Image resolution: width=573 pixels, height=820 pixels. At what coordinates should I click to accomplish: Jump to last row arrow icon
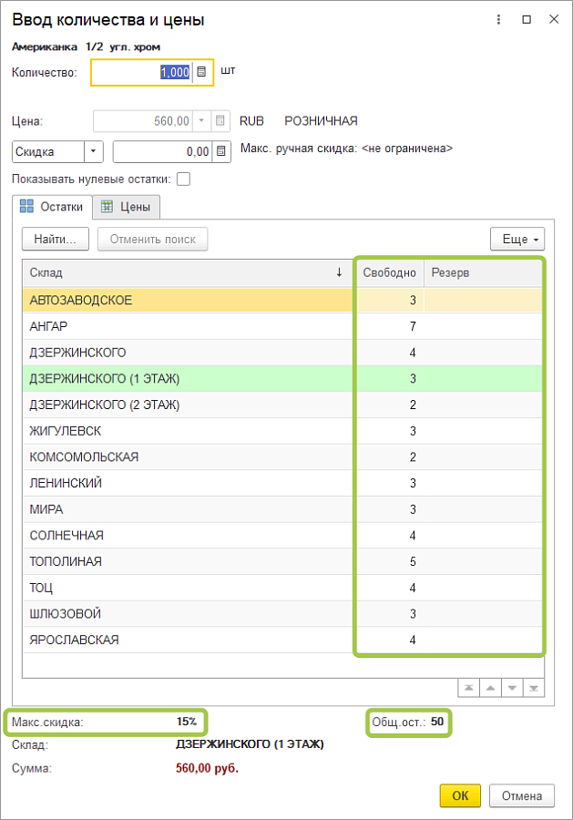pyautogui.click(x=533, y=688)
